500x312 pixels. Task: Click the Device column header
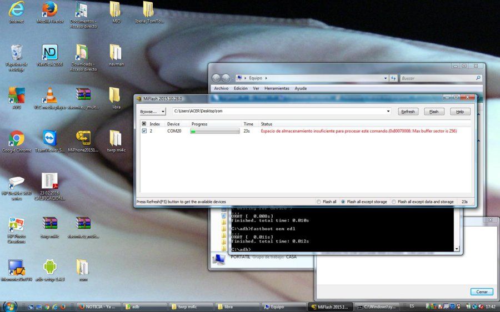click(173, 124)
